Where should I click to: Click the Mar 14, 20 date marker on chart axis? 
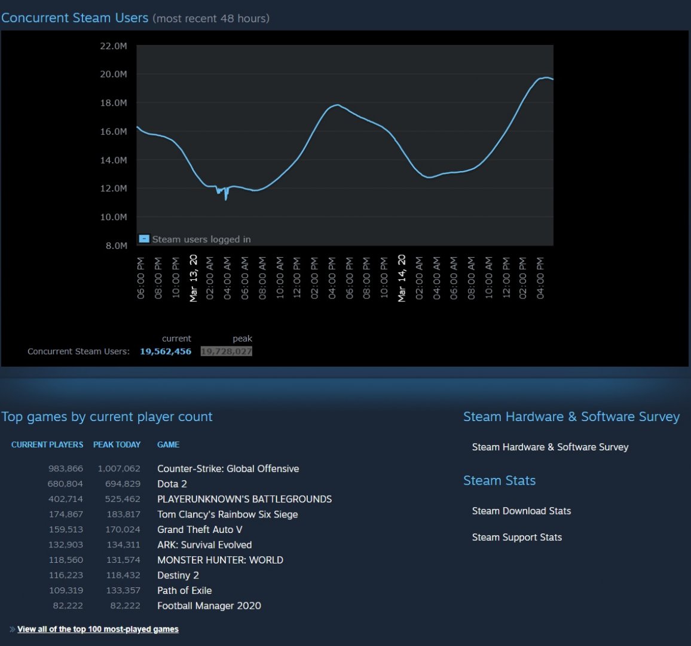402,278
